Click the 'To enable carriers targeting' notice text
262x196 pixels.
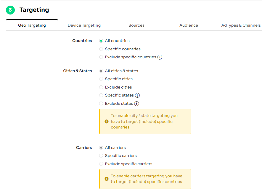pos(147,179)
